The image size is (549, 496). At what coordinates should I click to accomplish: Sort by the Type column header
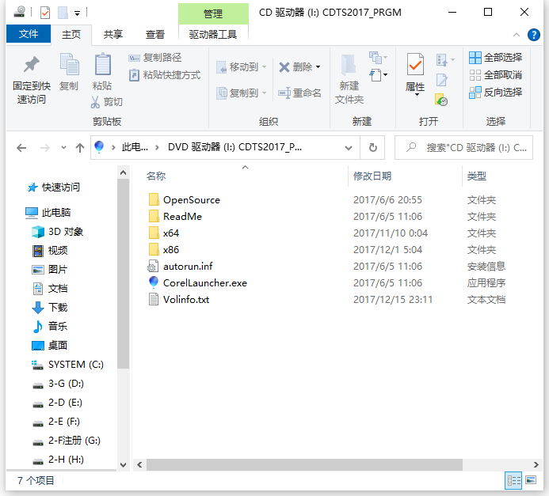click(x=477, y=176)
